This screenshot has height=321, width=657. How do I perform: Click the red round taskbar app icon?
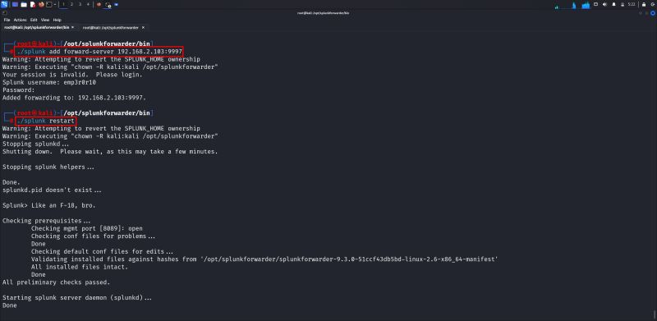click(99, 5)
